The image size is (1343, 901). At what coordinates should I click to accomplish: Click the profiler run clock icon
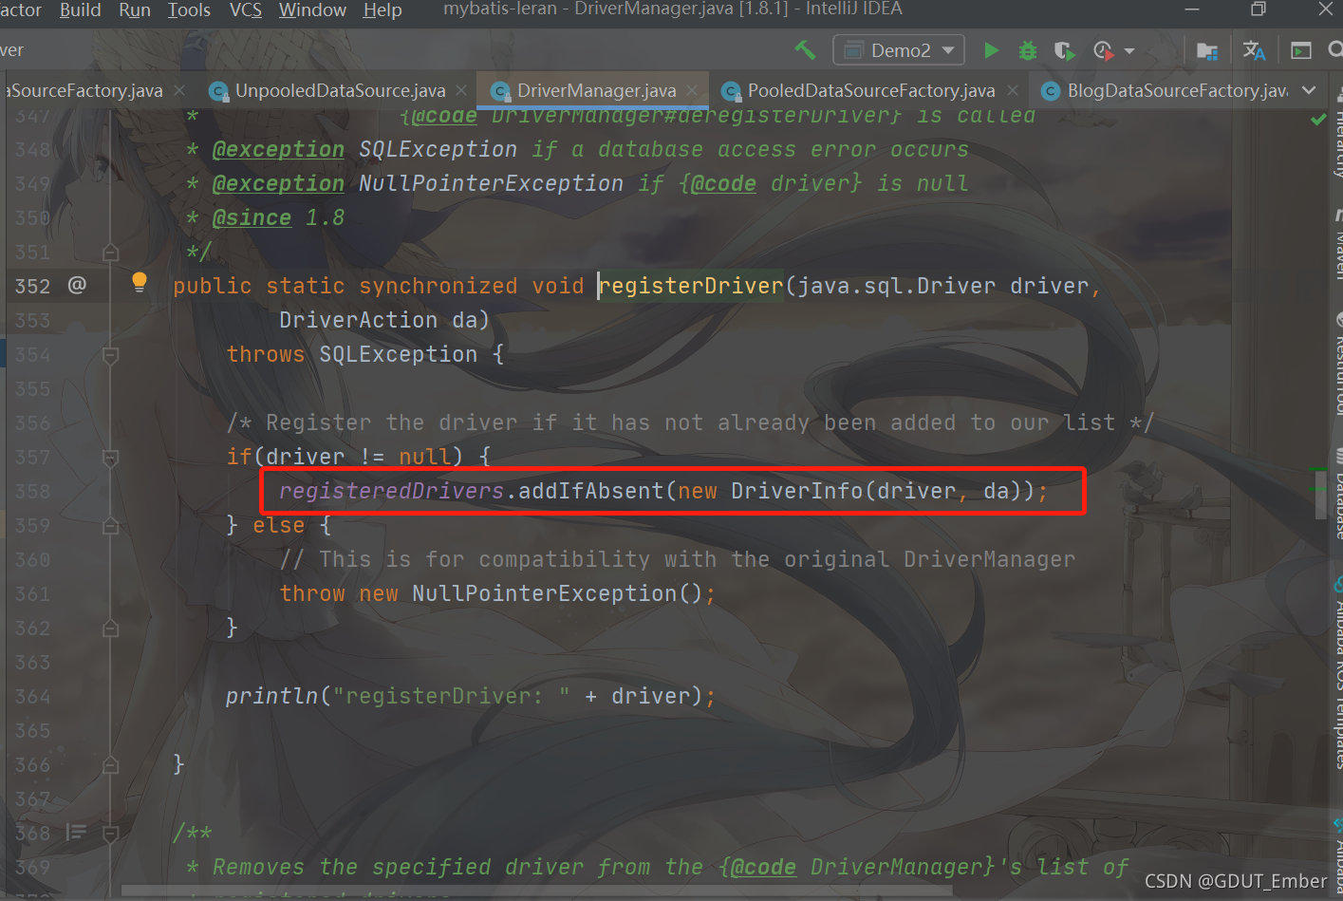[1103, 50]
